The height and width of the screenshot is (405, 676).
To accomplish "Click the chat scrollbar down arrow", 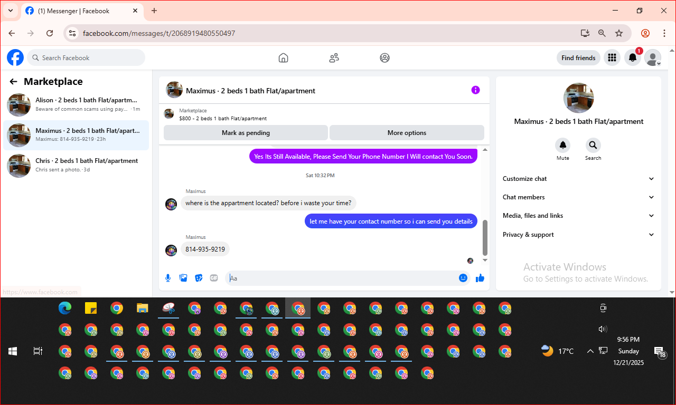I will (x=485, y=260).
